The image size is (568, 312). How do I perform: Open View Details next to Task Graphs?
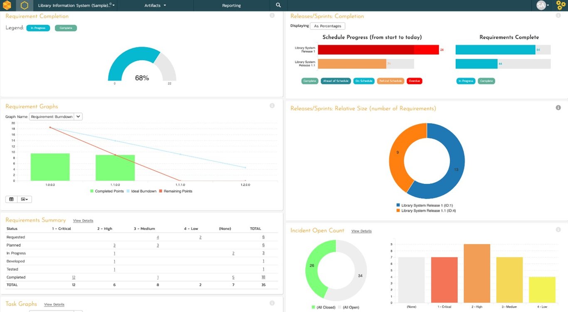(x=54, y=305)
